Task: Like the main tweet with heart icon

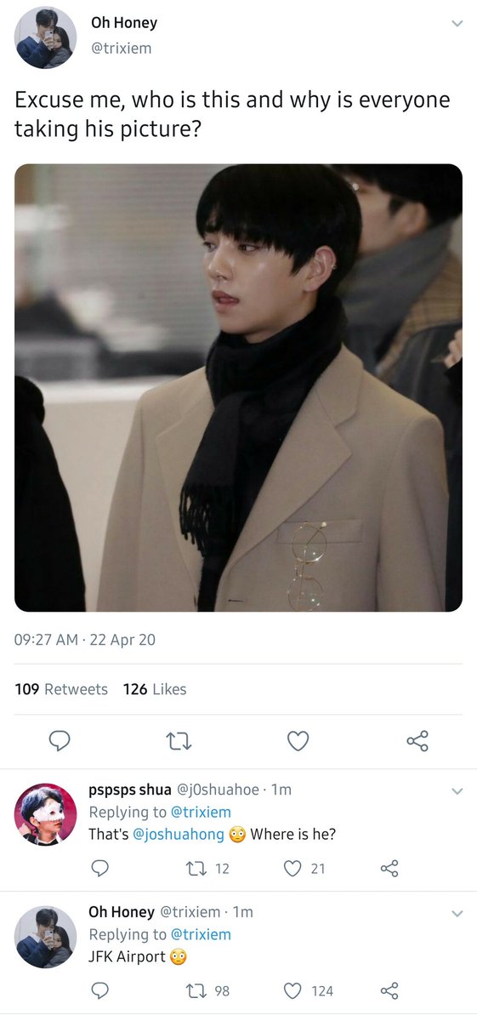Action: (298, 742)
